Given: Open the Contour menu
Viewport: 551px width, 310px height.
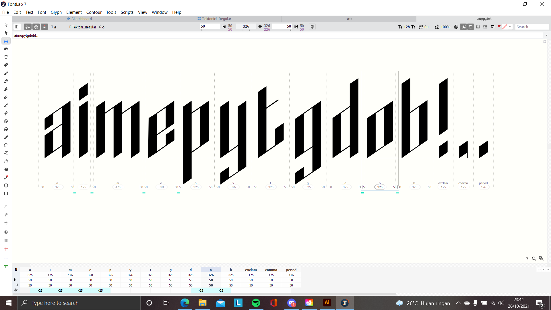Looking at the screenshot, I should click(94, 12).
